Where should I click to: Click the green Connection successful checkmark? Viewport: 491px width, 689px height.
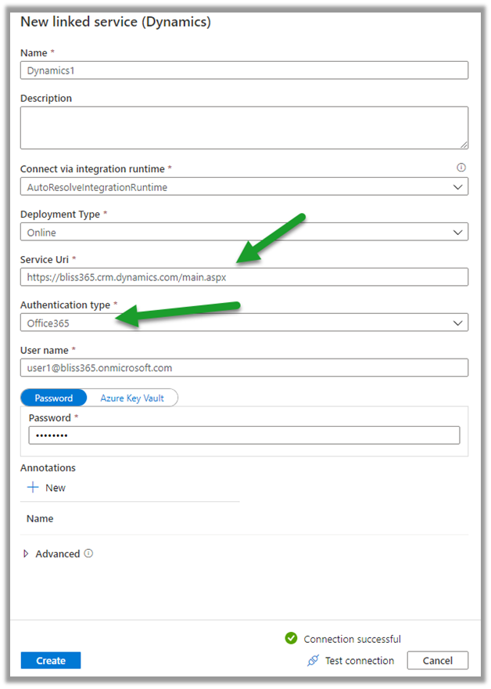(x=292, y=639)
